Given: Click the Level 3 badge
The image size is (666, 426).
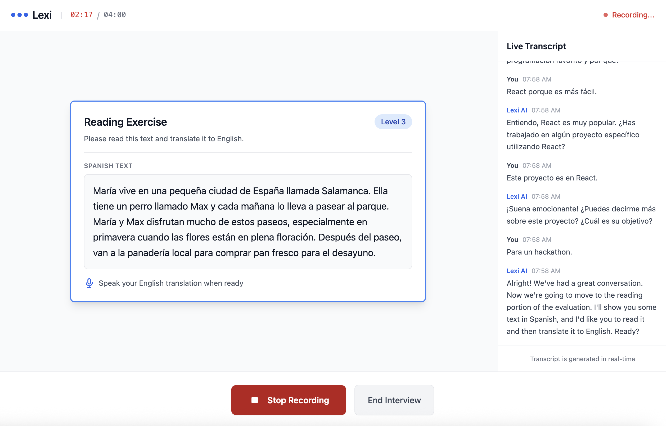Looking at the screenshot, I should click(x=393, y=122).
